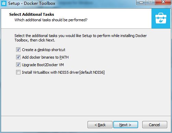Cancel the Docker Toolbox installation
Screen dimensions: 172x133
[155, 125]
